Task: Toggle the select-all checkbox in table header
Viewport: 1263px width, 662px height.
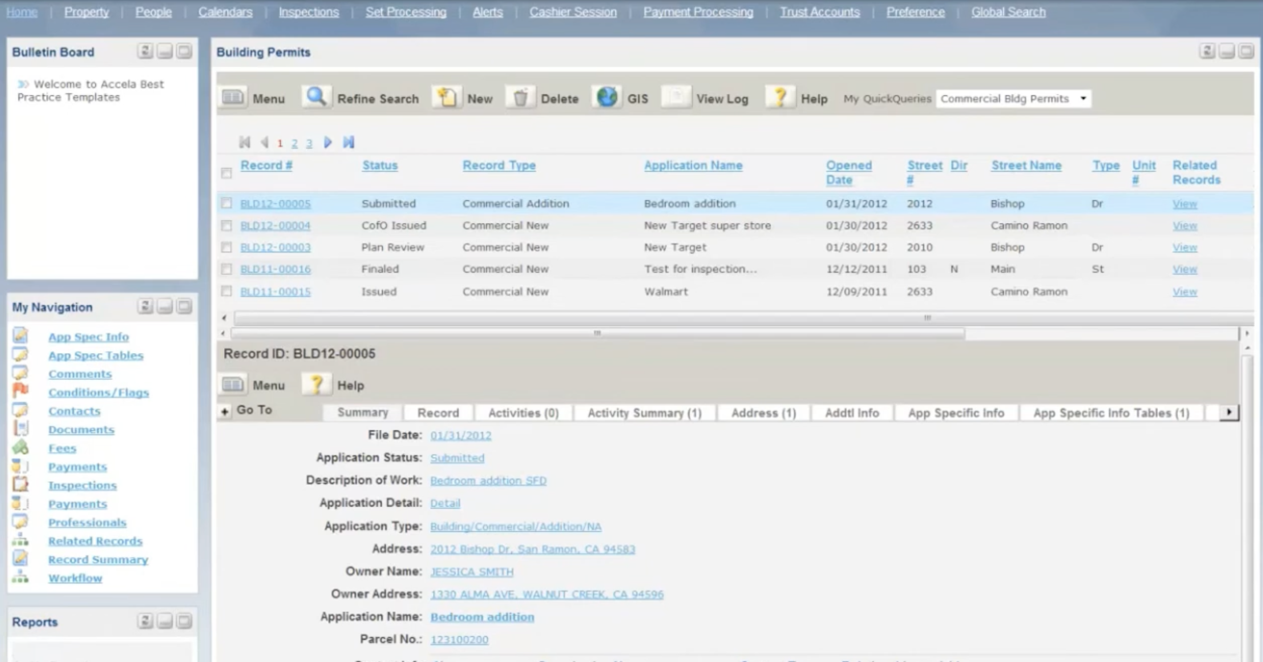Action: click(226, 173)
